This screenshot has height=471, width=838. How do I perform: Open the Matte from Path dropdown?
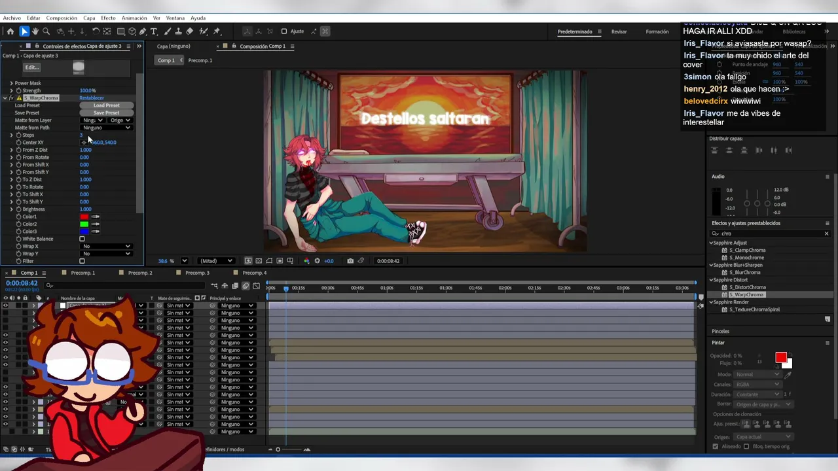click(x=107, y=128)
